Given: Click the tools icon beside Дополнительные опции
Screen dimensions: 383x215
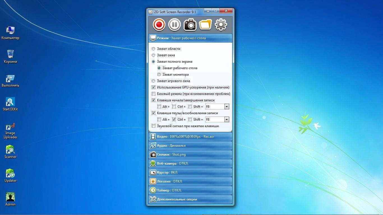Looking at the screenshot, I should [153, 199].
